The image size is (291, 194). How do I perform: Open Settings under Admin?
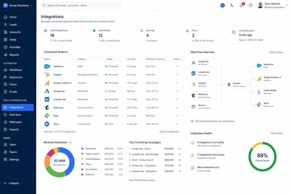(18, 160)
